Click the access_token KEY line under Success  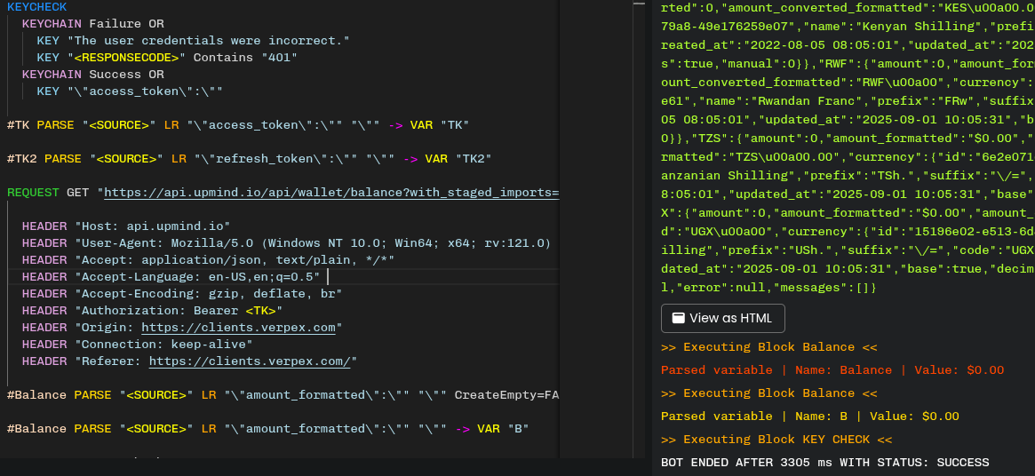[x=130, y=91]
